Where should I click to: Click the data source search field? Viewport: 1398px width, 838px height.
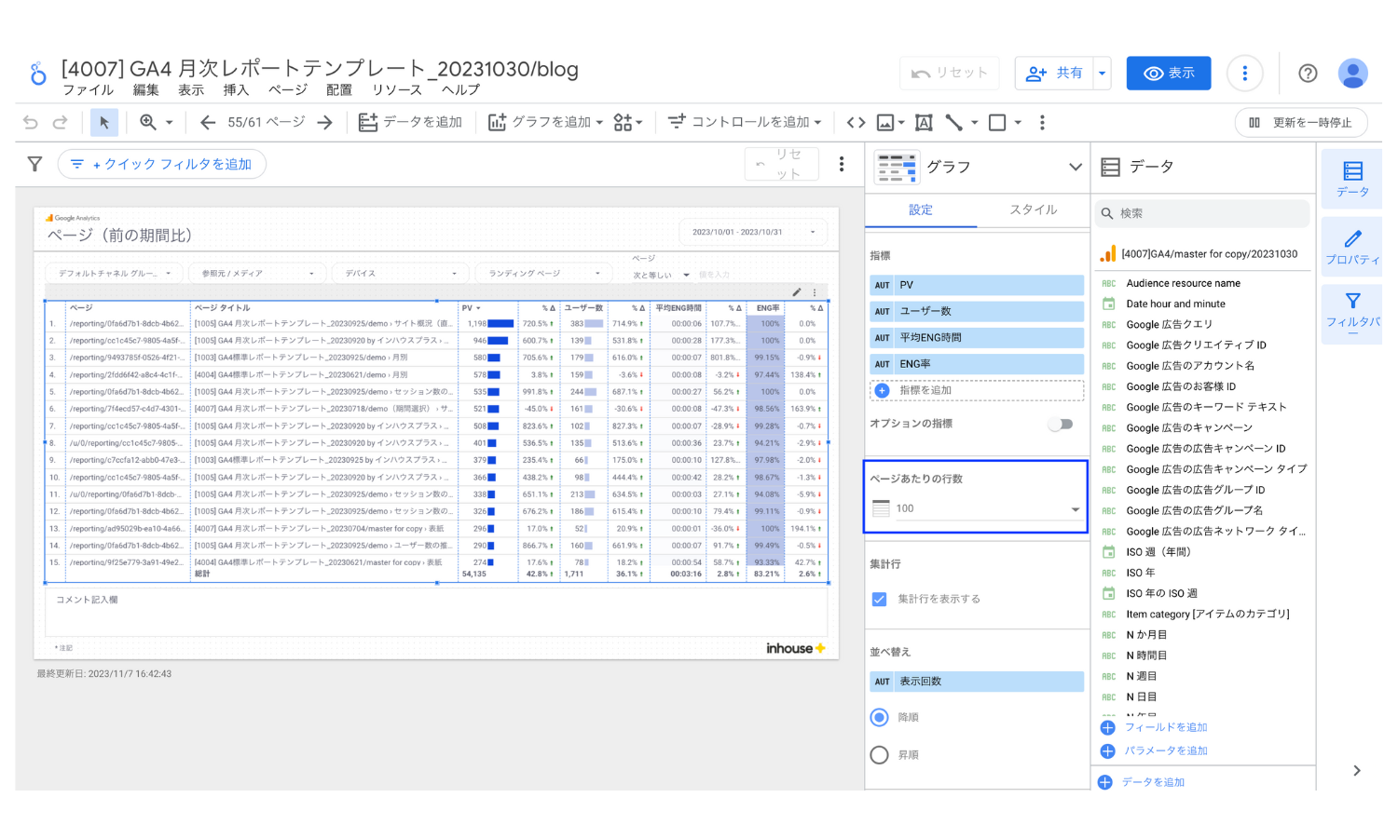pos(1202,213)
